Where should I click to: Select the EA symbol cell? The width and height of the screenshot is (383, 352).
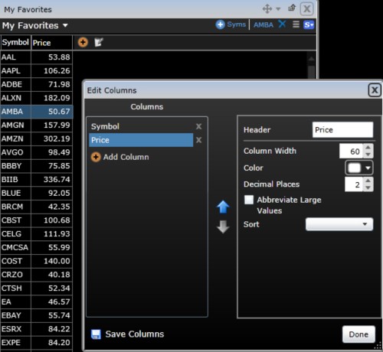[x=15, y=301]
